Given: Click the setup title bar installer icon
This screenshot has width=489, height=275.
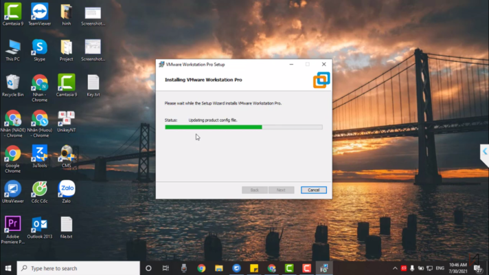Looking at the screenshot, I should coord(161,65).
